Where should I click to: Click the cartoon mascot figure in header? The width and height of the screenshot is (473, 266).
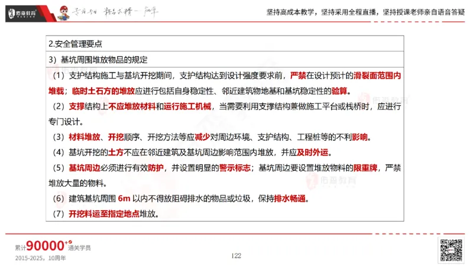64,13
